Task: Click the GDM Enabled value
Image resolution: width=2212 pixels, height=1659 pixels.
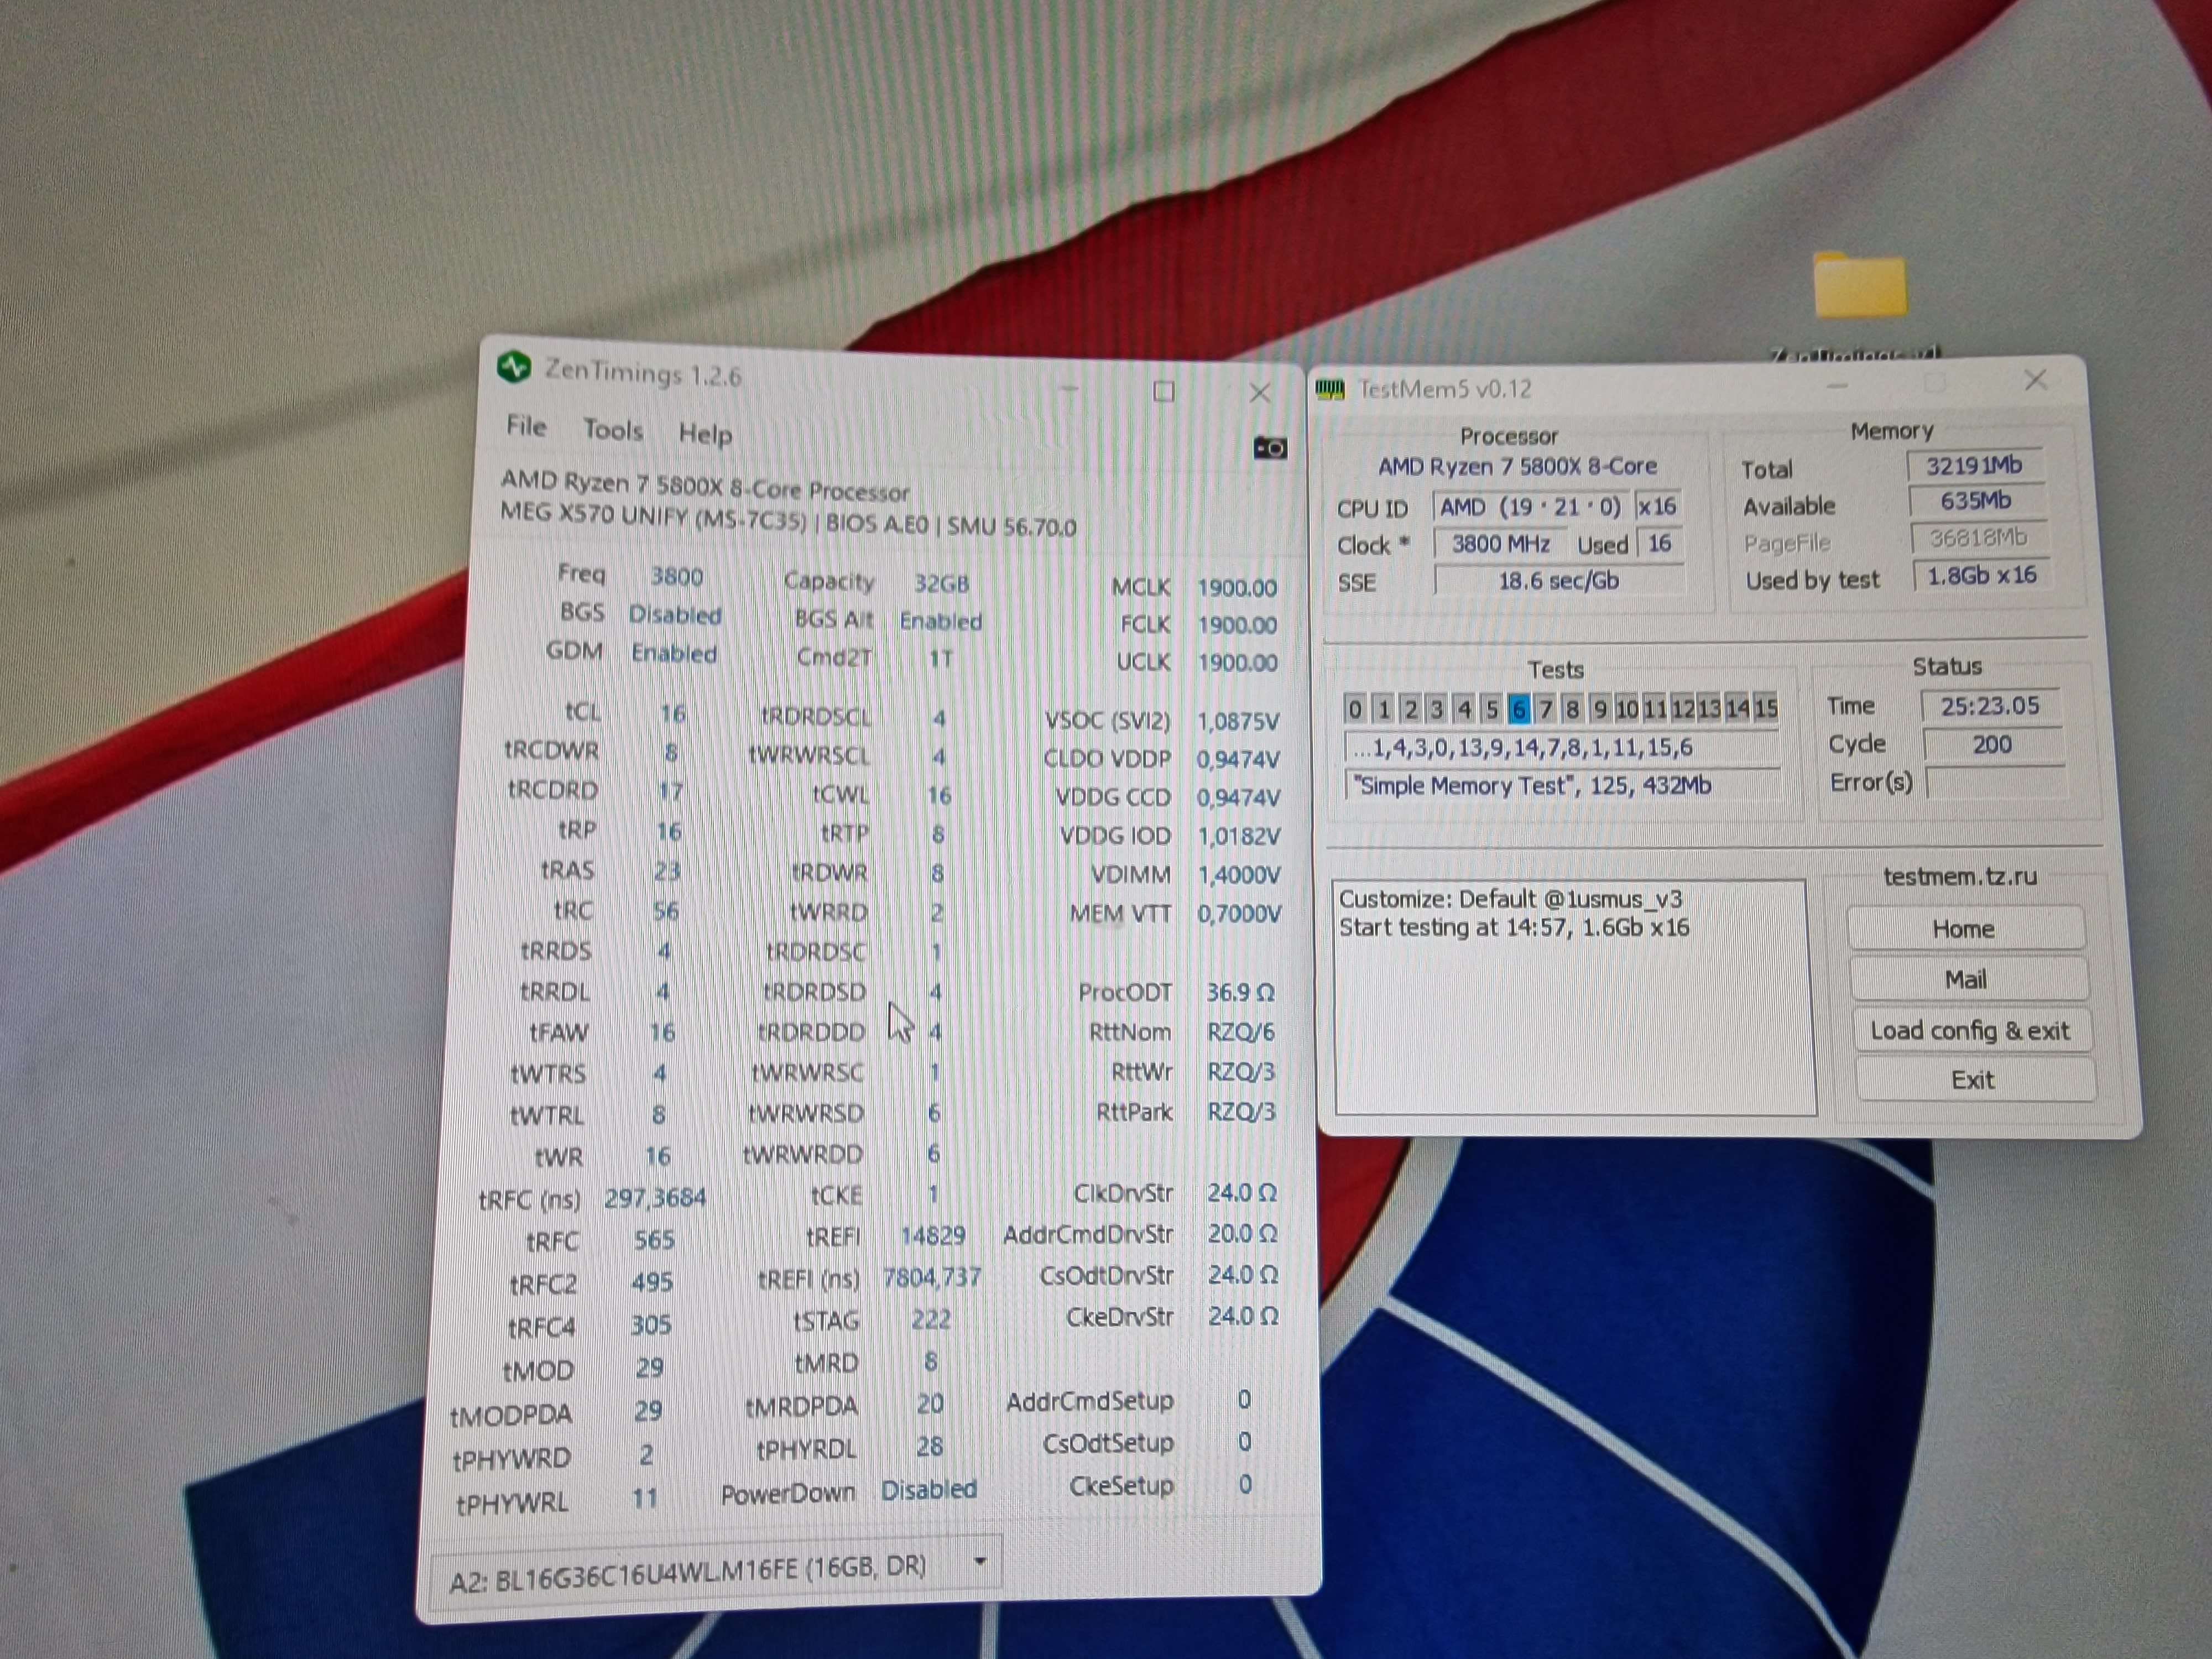Action: pos(674,653)
